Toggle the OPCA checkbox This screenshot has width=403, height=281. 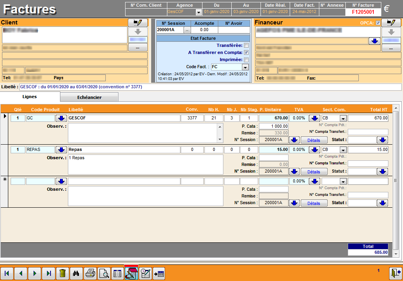click(x=378, y=23)
